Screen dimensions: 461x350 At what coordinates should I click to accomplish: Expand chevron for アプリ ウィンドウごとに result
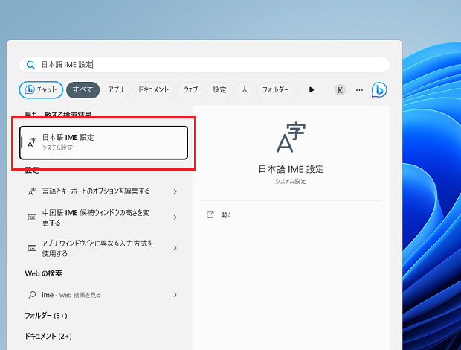point(175,248)
